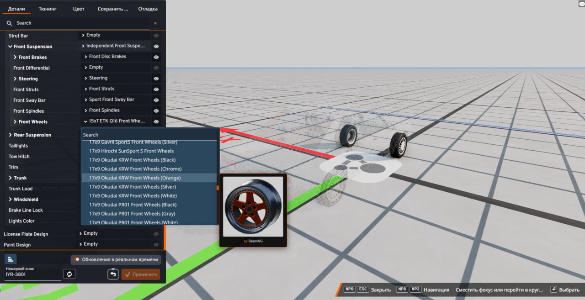Open the Цвет tab

tap(79, 9)
